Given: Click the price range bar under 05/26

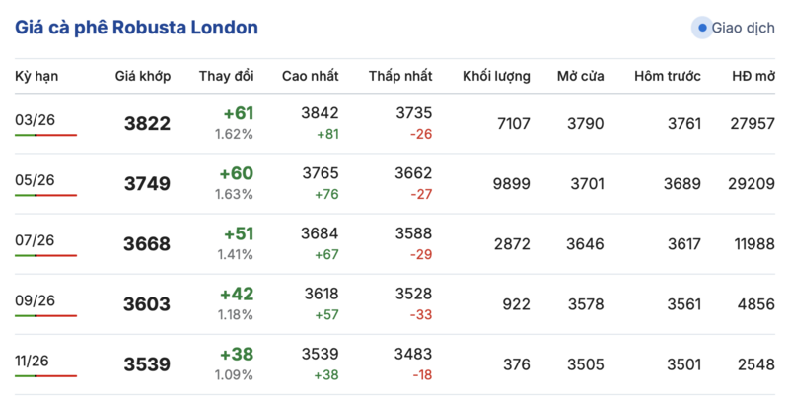Looking at the screenshot, I should tap(45, 196).
